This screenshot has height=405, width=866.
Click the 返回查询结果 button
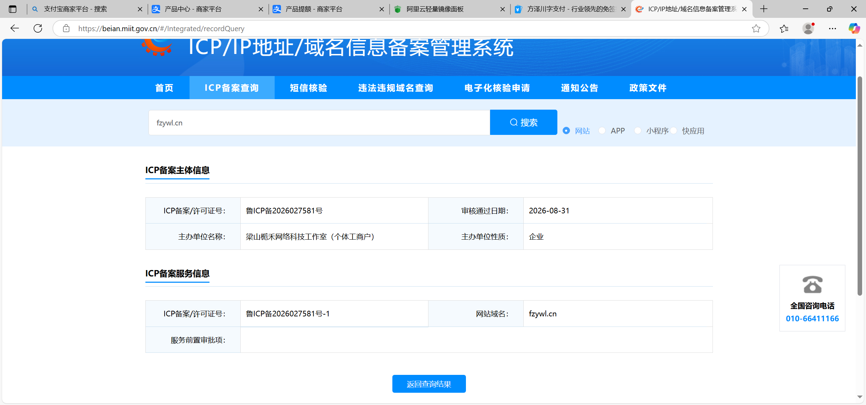pyautogui.click(x=429, y=384)
